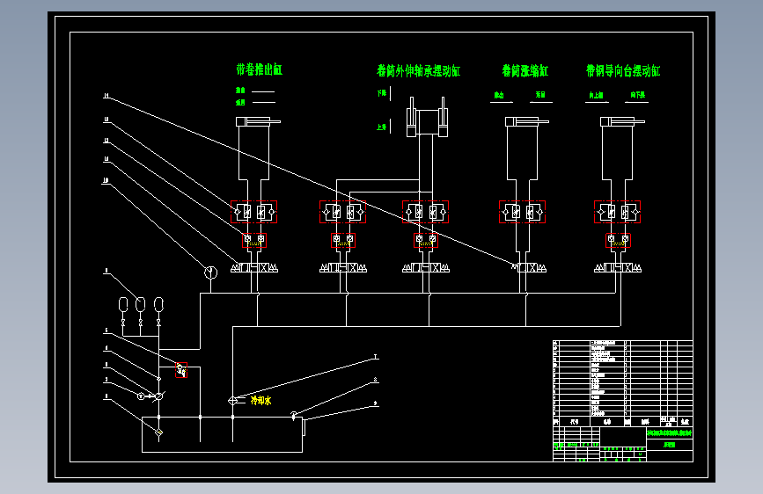
Task: Select the 带钢导向台摆动缸 title text
Action: (x=623, y=71)
